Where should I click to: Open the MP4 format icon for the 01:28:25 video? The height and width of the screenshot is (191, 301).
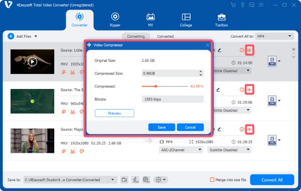(272, 140)
